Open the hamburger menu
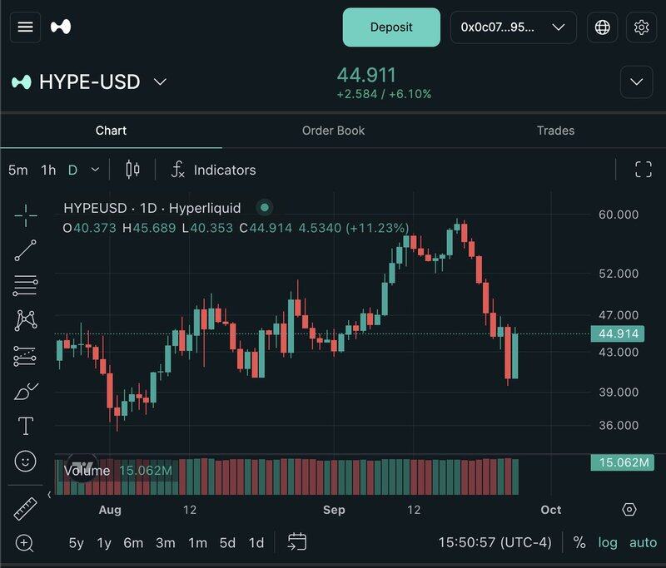The image size is (666, 568). (x=25, y=27)
